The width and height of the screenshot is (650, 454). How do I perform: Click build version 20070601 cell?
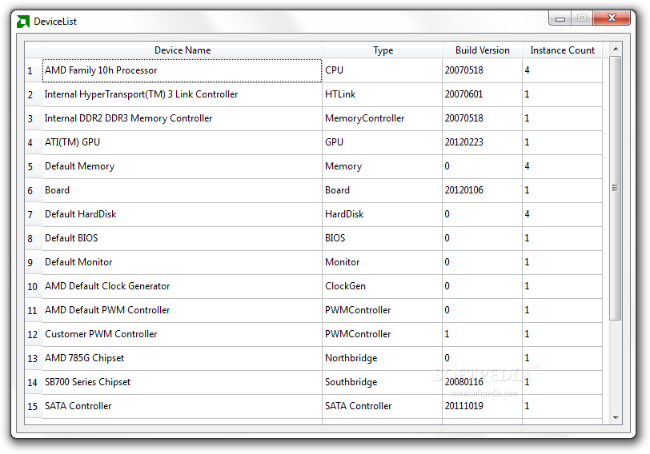click(482, 94)
